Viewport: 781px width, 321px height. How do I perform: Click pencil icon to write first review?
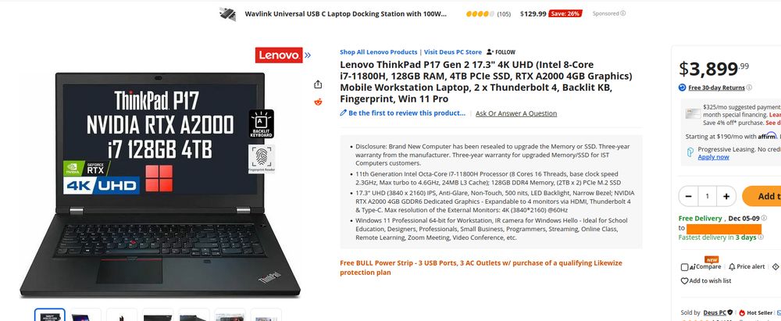coord(343,113)
